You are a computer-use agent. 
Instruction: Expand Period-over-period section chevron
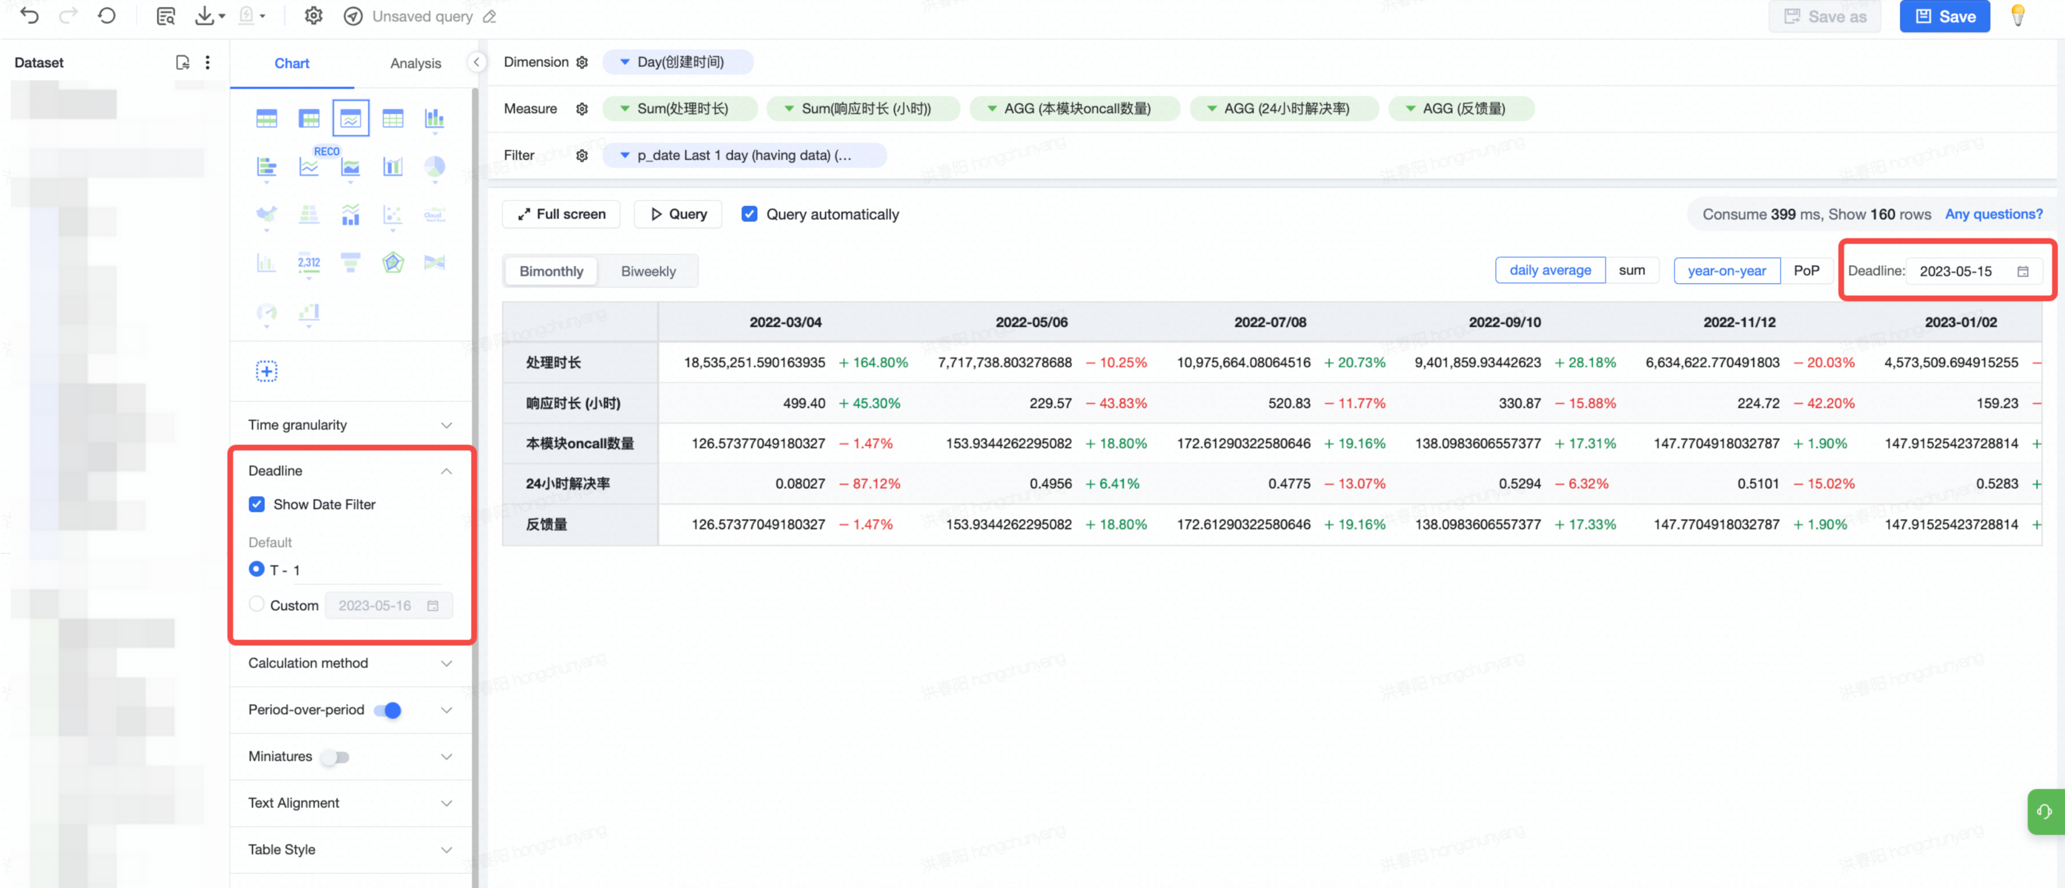click(447, 710)
